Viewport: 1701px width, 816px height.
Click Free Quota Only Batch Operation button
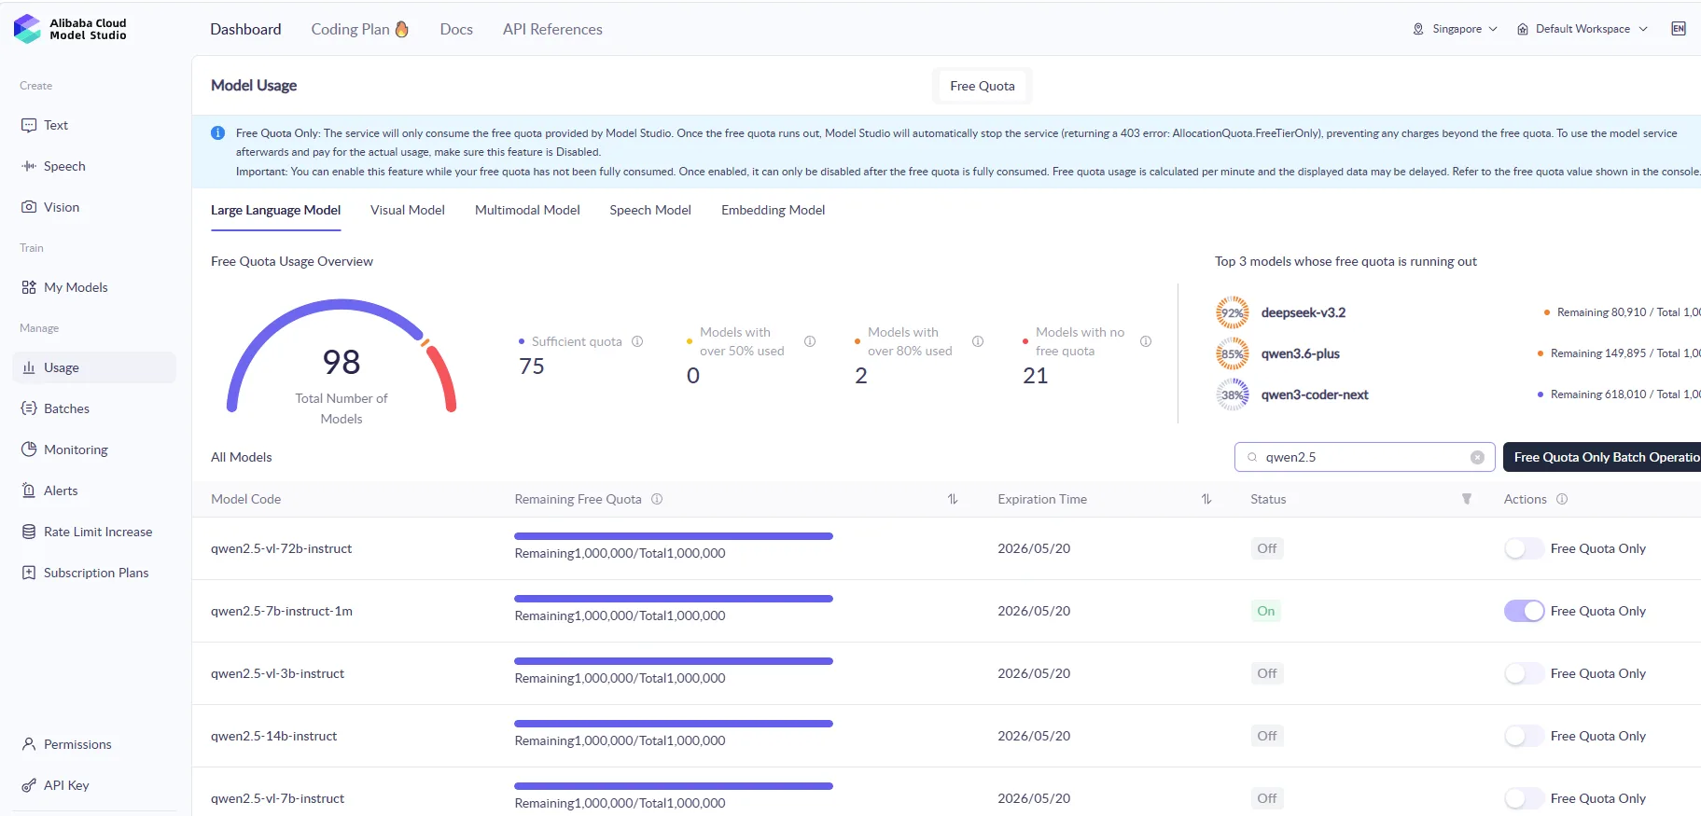click(x=1602, y=457)
